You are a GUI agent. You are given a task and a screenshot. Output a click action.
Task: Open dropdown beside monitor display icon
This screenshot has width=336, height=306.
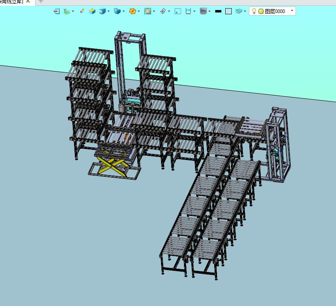(209, 11)
